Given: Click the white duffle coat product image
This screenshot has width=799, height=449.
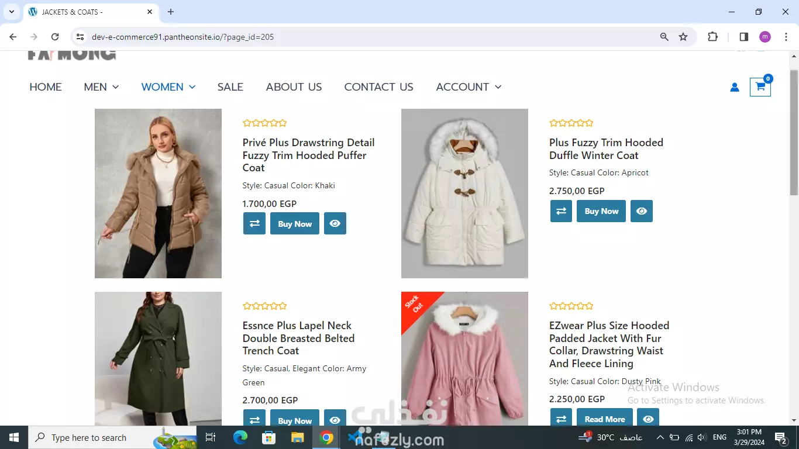Looking at the screenshot, I should point(464,194).
